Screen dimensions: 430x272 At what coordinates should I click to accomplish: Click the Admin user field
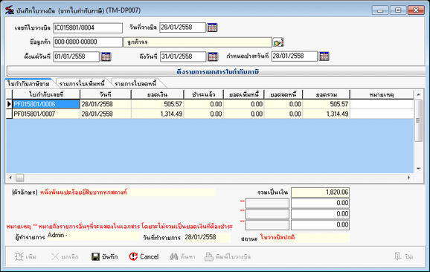click(93, 236)
